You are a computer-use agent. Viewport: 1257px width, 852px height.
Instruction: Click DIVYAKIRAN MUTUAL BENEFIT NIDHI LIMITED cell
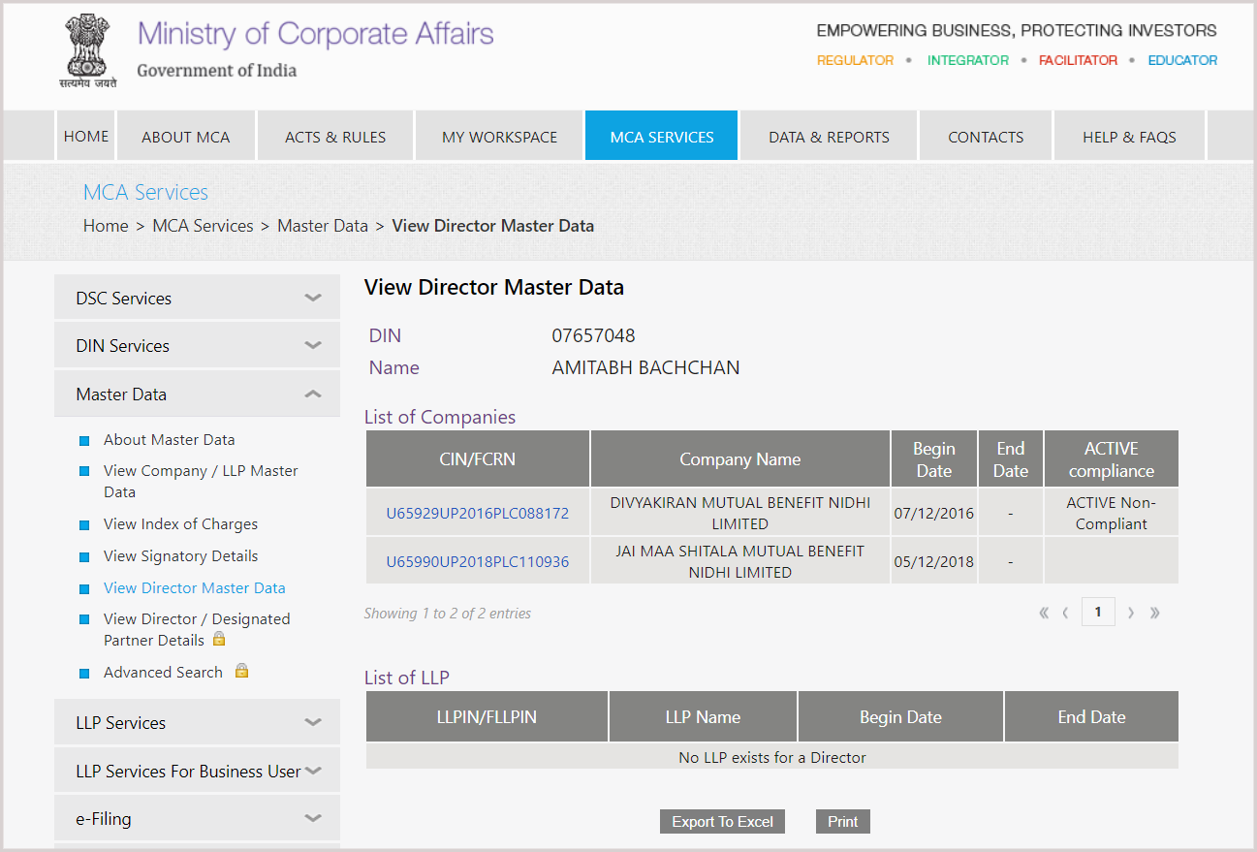point(740,513)
